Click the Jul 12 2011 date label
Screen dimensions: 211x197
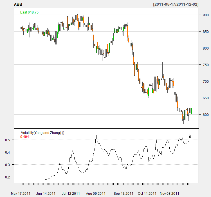(x=71, y=194)
